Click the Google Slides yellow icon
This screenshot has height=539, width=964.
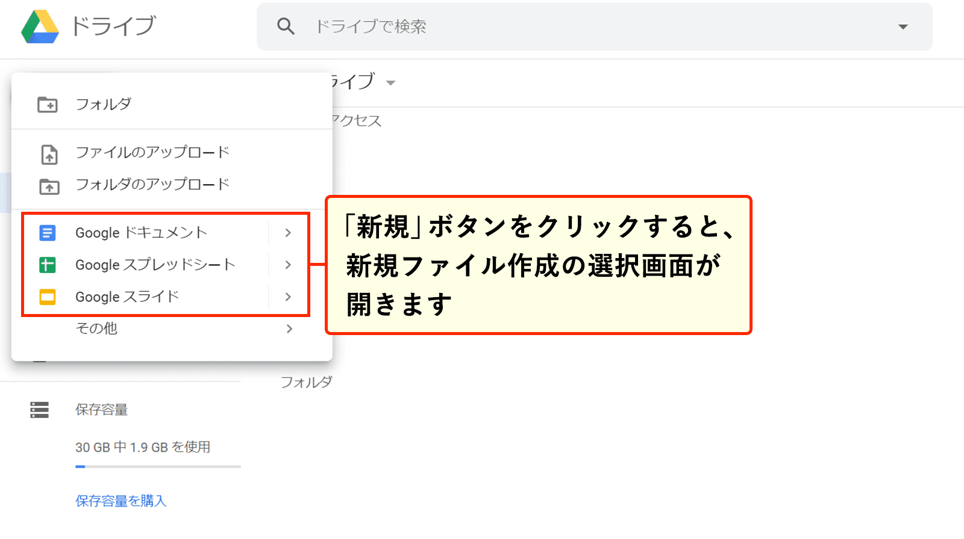tap(48, 297)
